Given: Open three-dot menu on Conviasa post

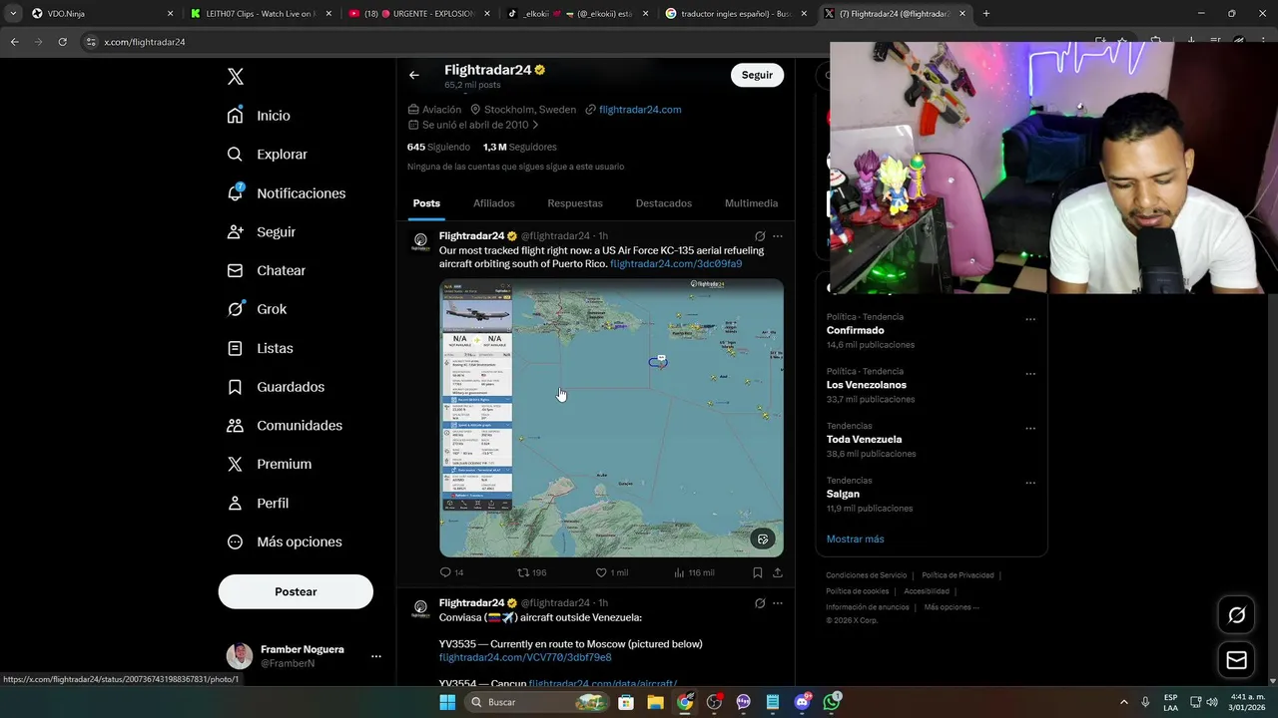Looking at the screenshot, I should pyautogui.click(x=778, y=603).
